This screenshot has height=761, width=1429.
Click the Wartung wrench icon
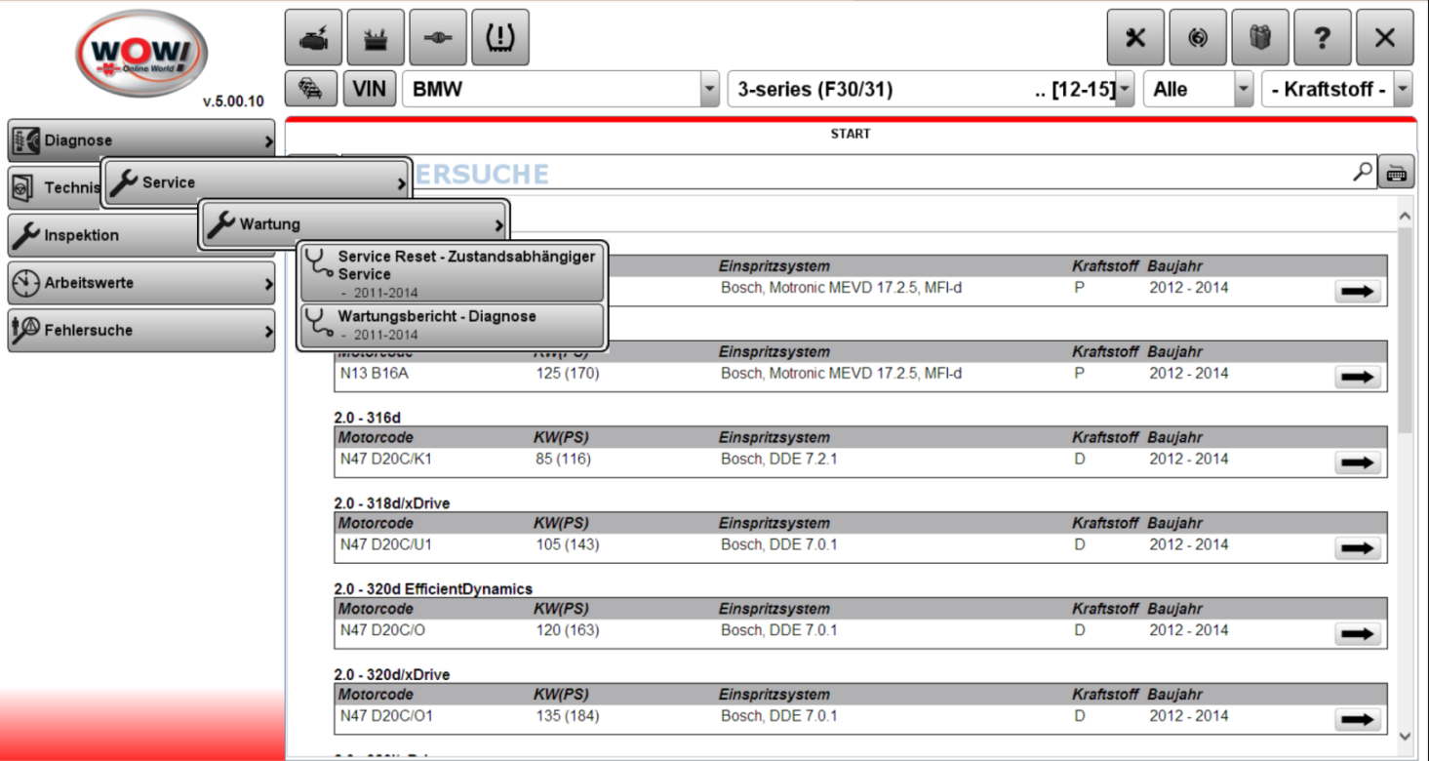(x=221, y=224)
